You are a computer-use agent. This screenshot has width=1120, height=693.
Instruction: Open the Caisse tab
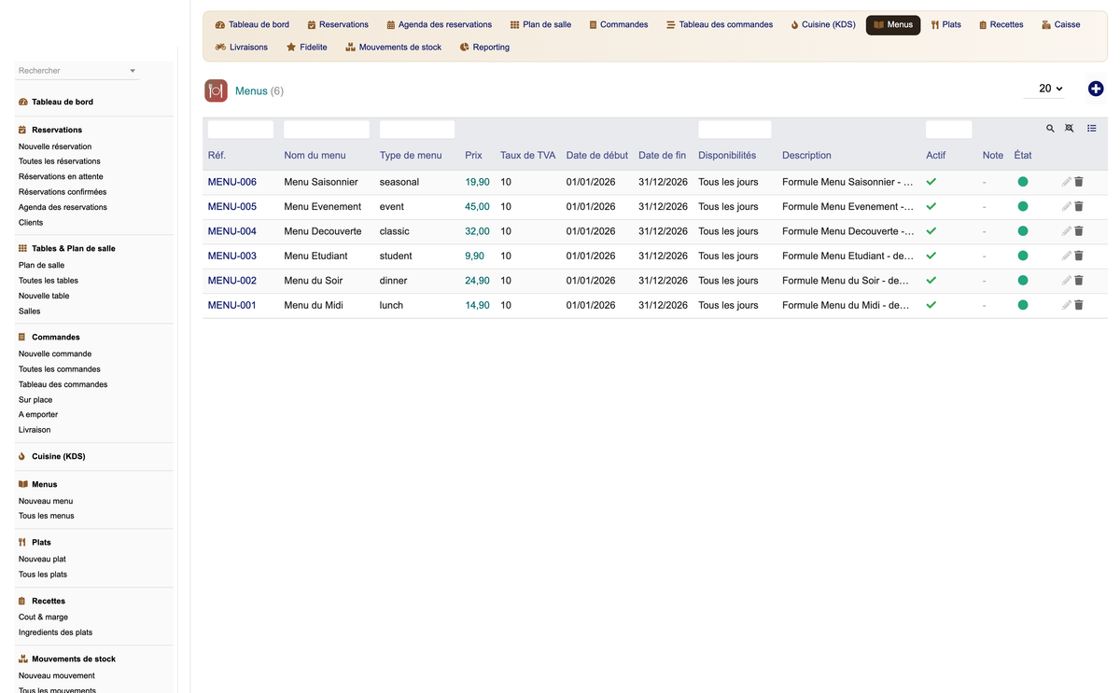pos(1061,24)
